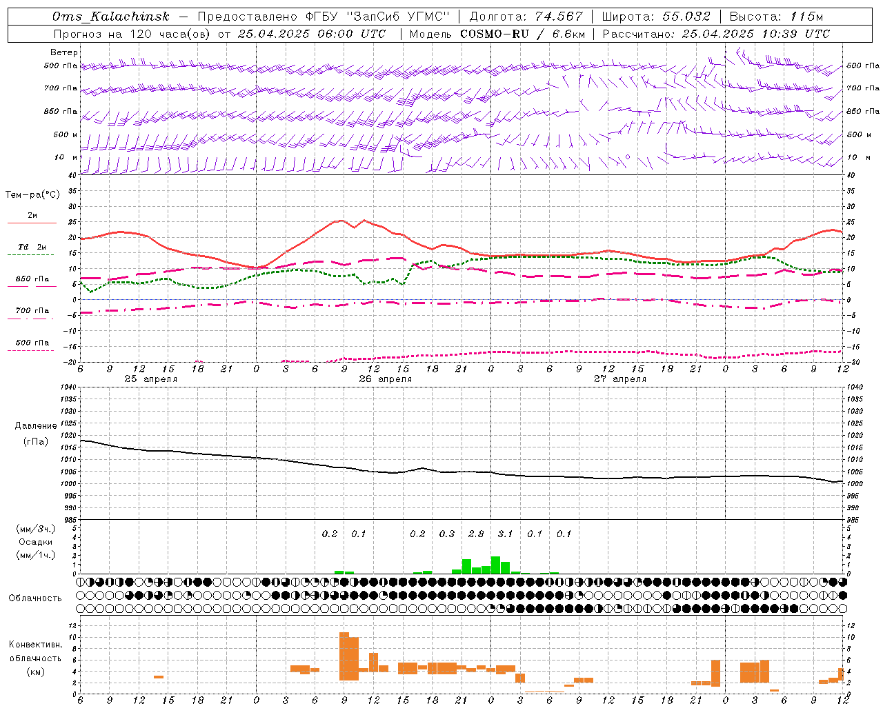Viewport: 883px width, 706px height.
Task: Click the 'Td 2м' dew point legend entry
Action: [x=32, y=247]
